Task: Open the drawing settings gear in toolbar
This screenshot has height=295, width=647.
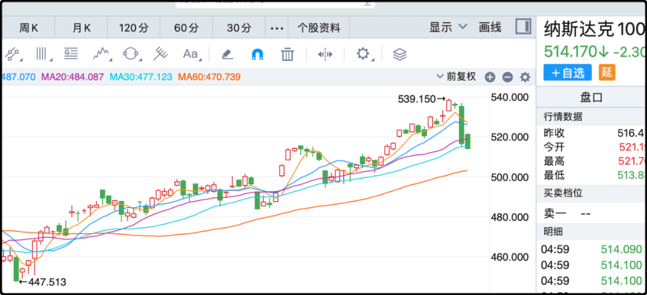Action: (x=362, y=54)
